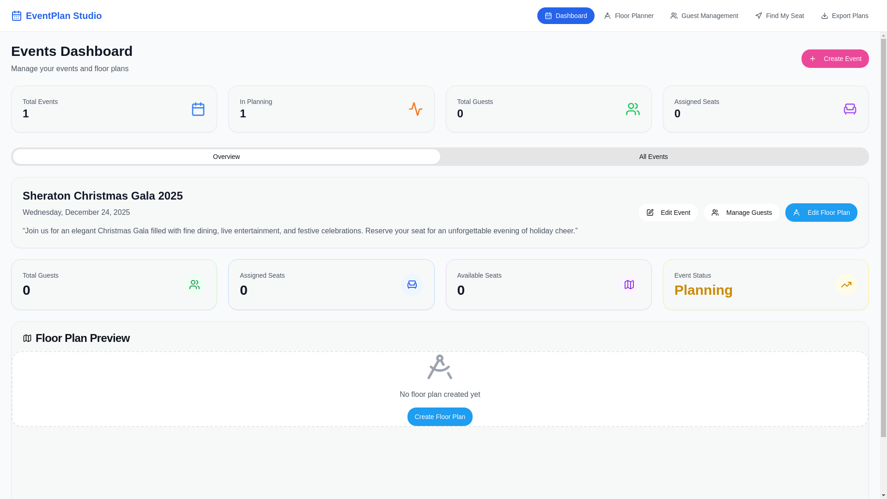Click the Event Status label
This screenshot has width=887, height=499.
[693, 275]
